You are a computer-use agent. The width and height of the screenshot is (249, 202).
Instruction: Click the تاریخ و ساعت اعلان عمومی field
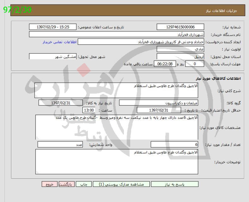(52, 27)
